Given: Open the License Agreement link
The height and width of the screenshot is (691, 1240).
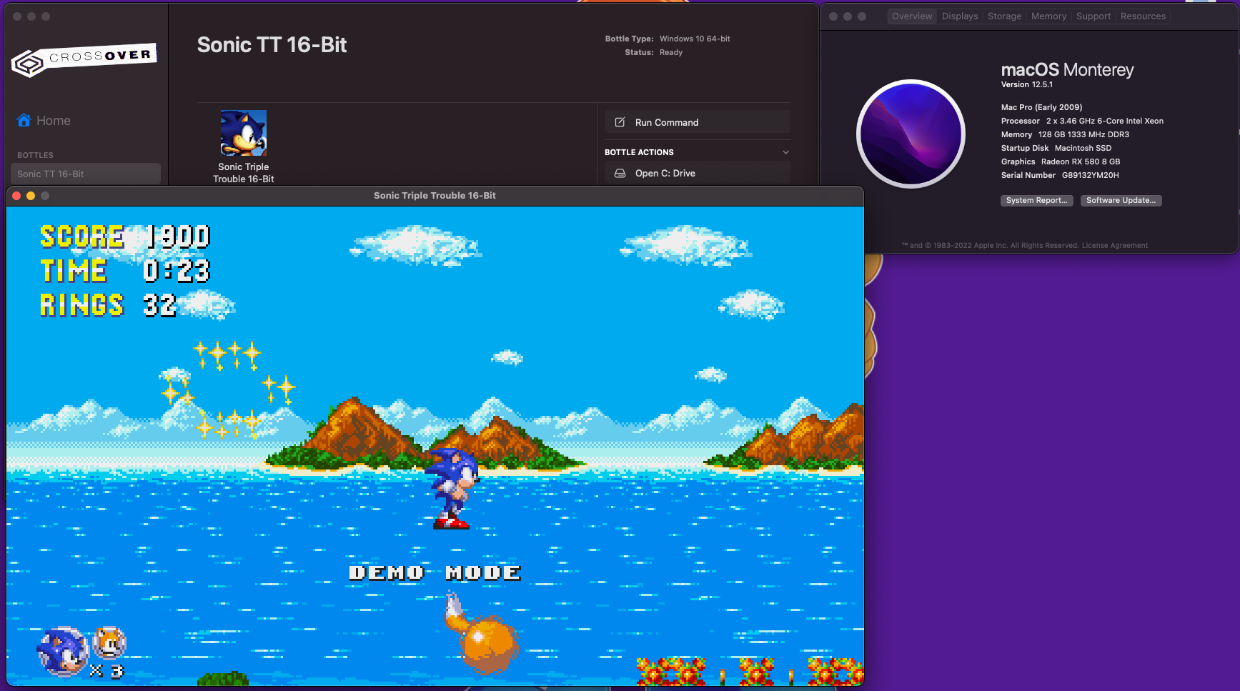Looking at the screenshot, I should (1113, 245).
